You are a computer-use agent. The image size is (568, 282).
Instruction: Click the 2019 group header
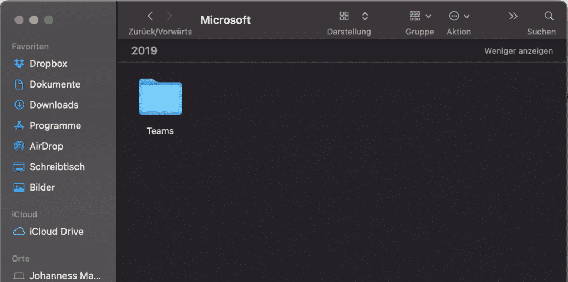point(144,50)
